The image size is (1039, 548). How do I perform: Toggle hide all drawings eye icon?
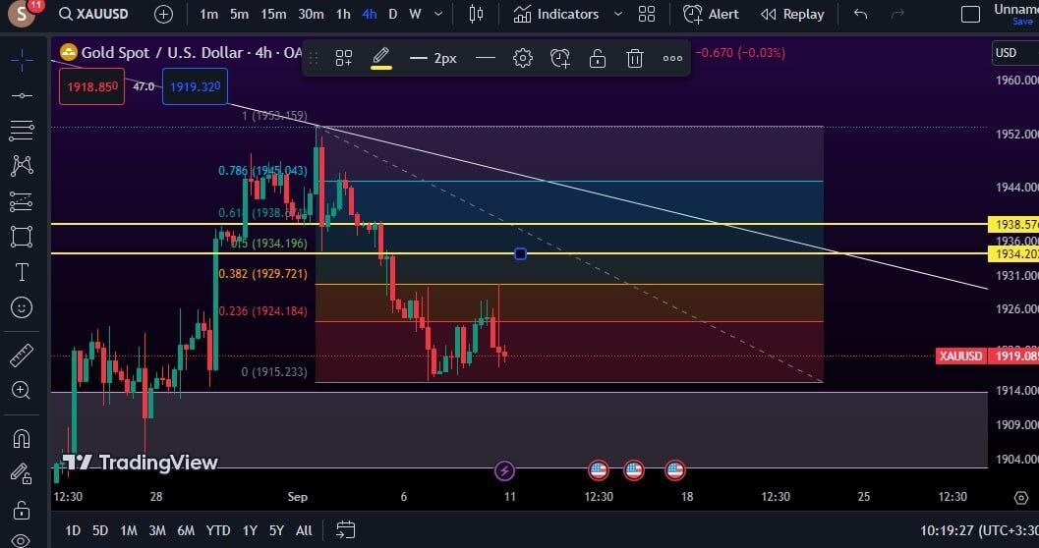coord(22,539)
